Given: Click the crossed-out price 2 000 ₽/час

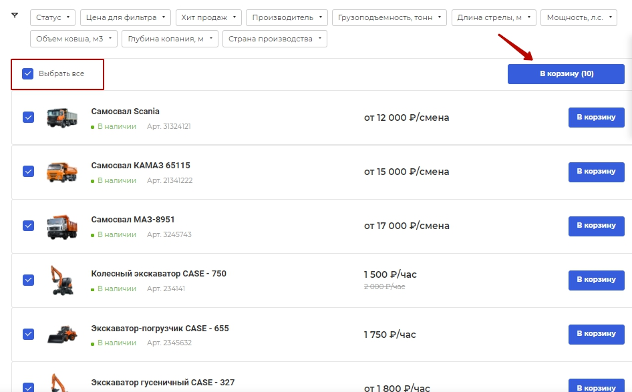Looking at the screenshot, I should tap(385, 286).
